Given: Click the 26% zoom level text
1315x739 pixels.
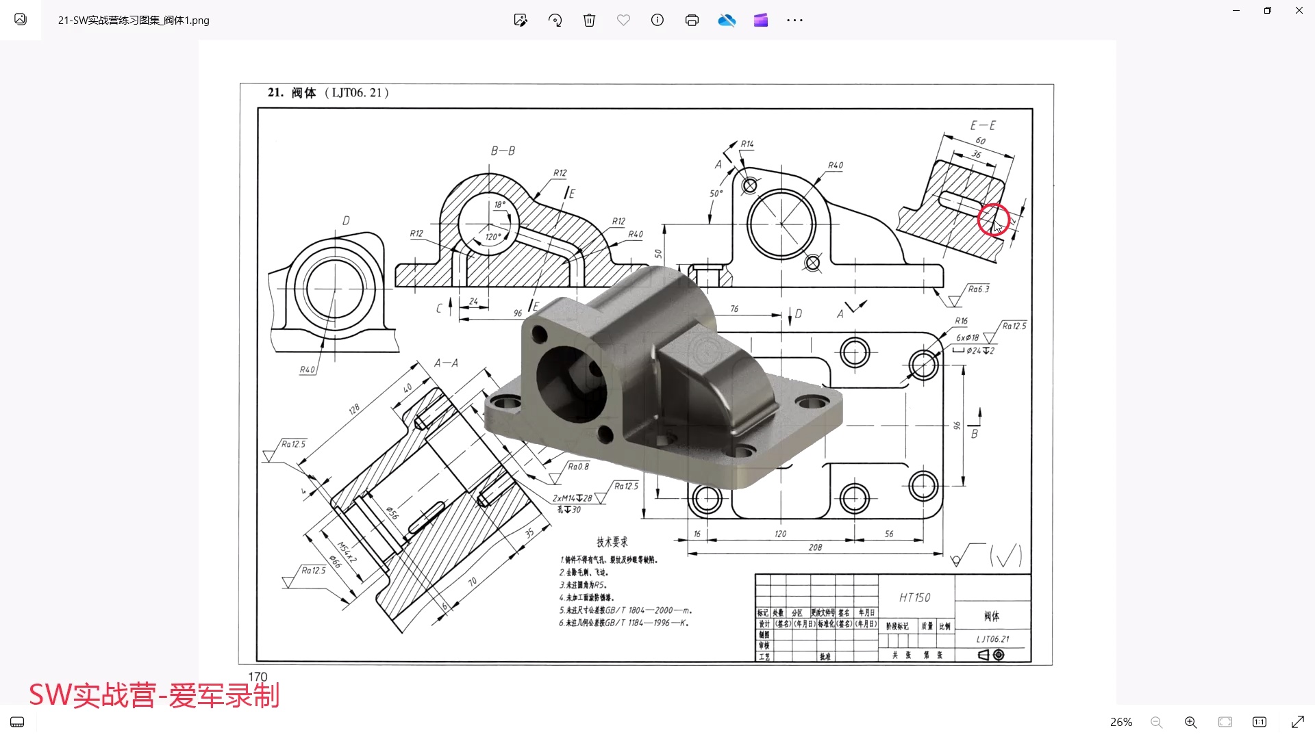Looking at the screenshot, I should coord(1121,722).
